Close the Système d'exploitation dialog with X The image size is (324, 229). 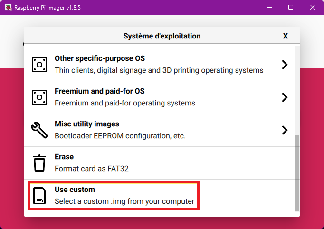tap(286, 36)
